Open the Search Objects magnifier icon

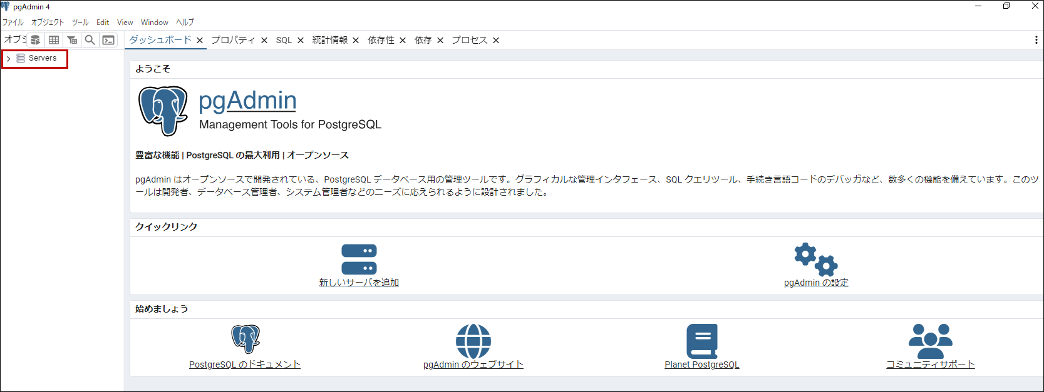[90, 40]
